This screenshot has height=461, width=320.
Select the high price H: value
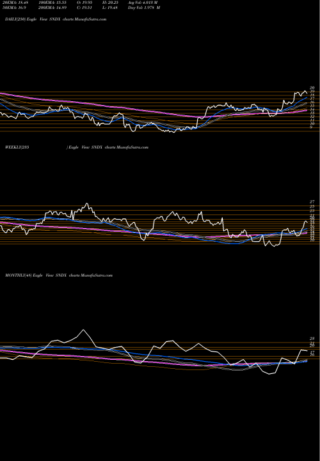point(110,3)
